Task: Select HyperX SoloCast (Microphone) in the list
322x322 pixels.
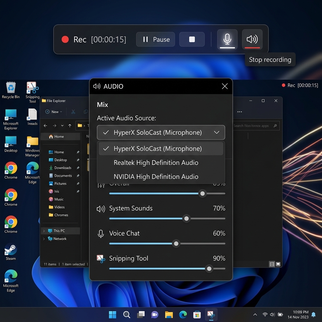Action: (x=161, y=148)
